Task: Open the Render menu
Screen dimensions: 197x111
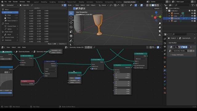Action: click(15, 2)
